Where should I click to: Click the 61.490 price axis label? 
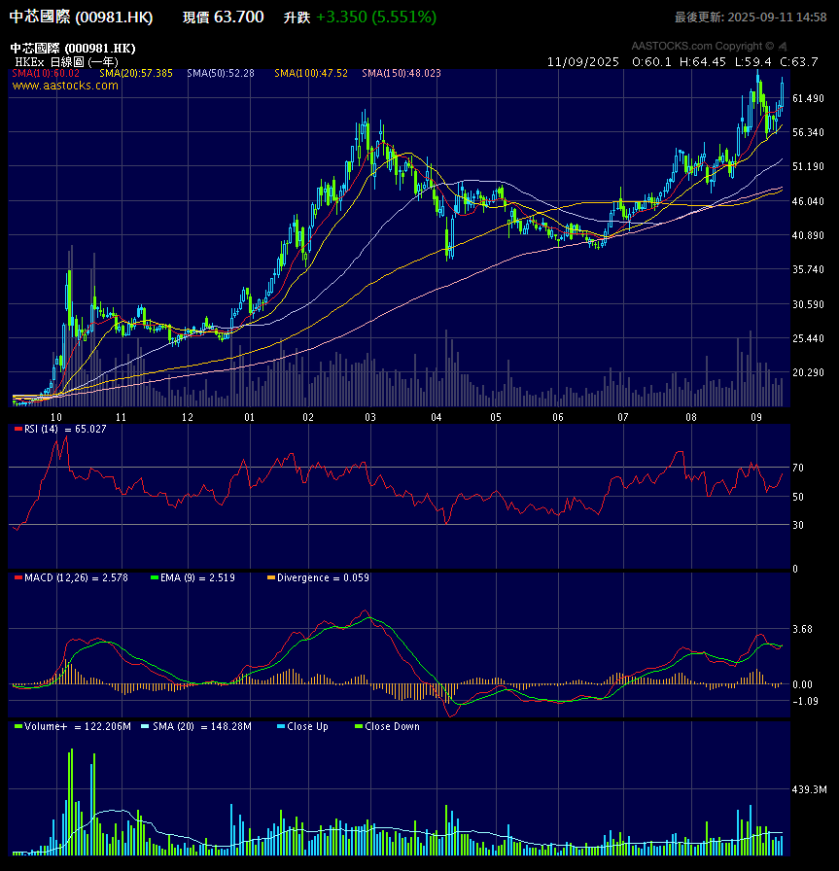(809, 98)
